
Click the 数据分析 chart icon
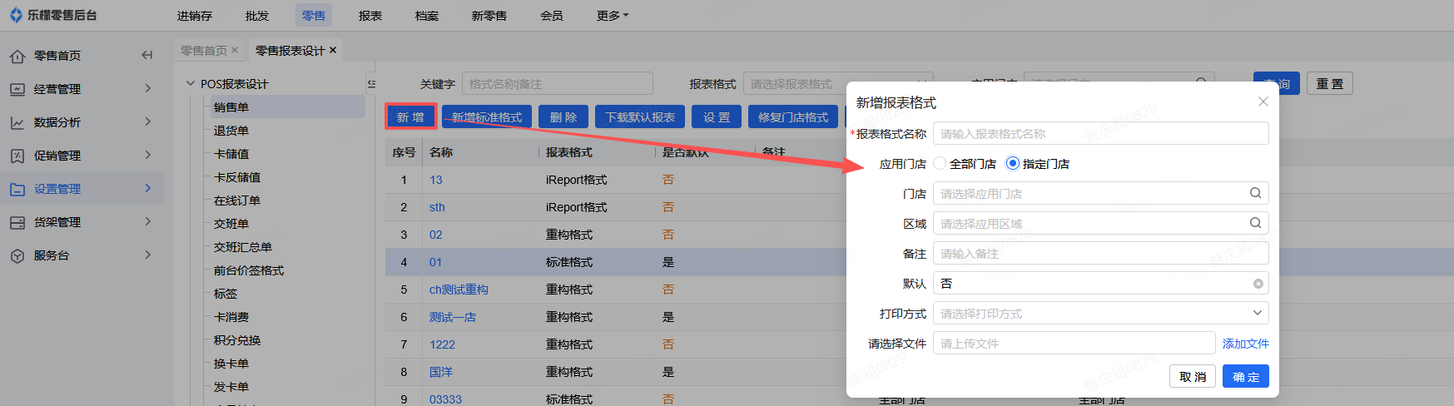(x=17, y=122)
